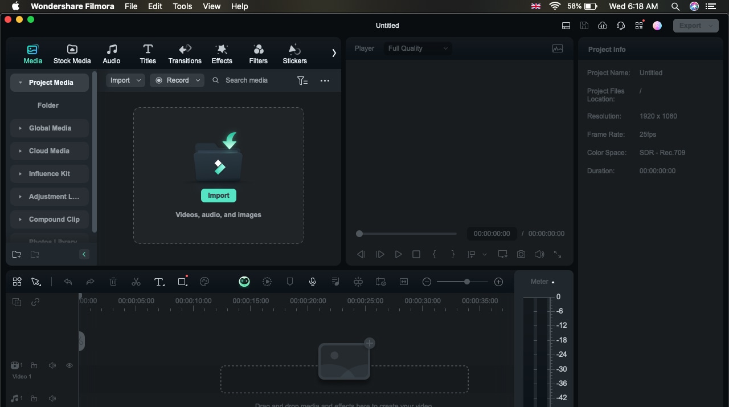Open the Full Quality playback dropdown
Image resolution: width=729 pixels, height=407 pixels.
tap(418, 48)
